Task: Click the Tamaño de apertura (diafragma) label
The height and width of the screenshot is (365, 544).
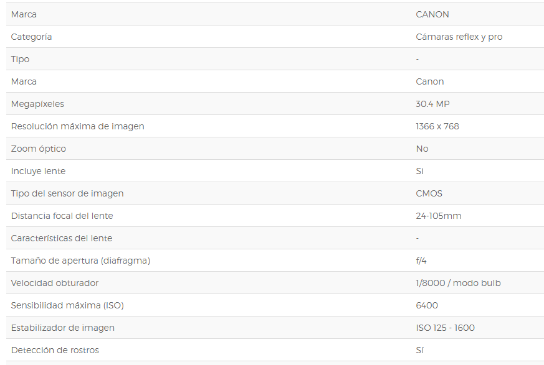Action: tap(80, 261)
